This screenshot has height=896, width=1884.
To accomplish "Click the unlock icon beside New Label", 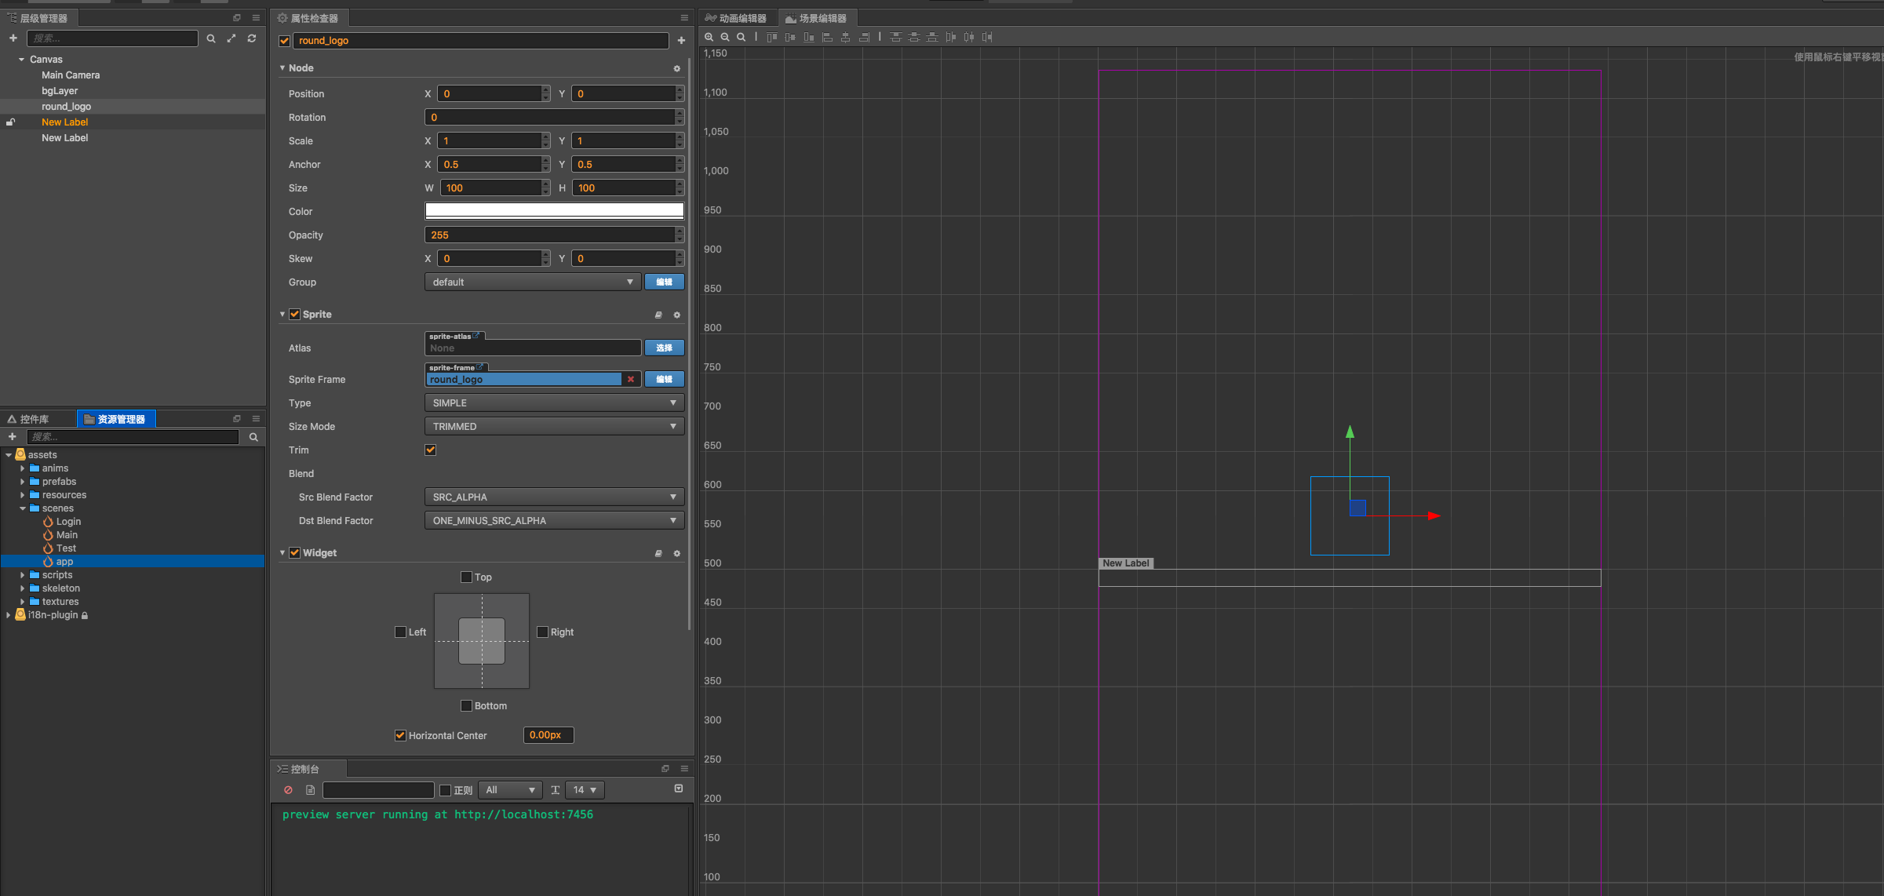I will pyautogui.click(x=11, y=122).
